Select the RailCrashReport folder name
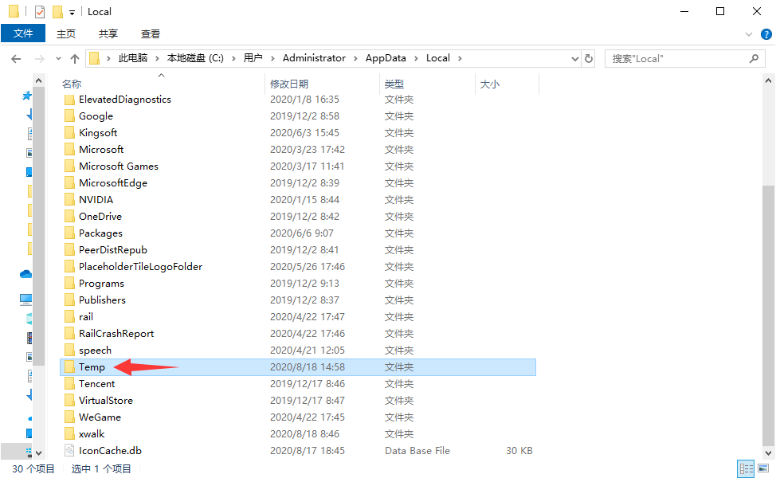 point(116,334)
